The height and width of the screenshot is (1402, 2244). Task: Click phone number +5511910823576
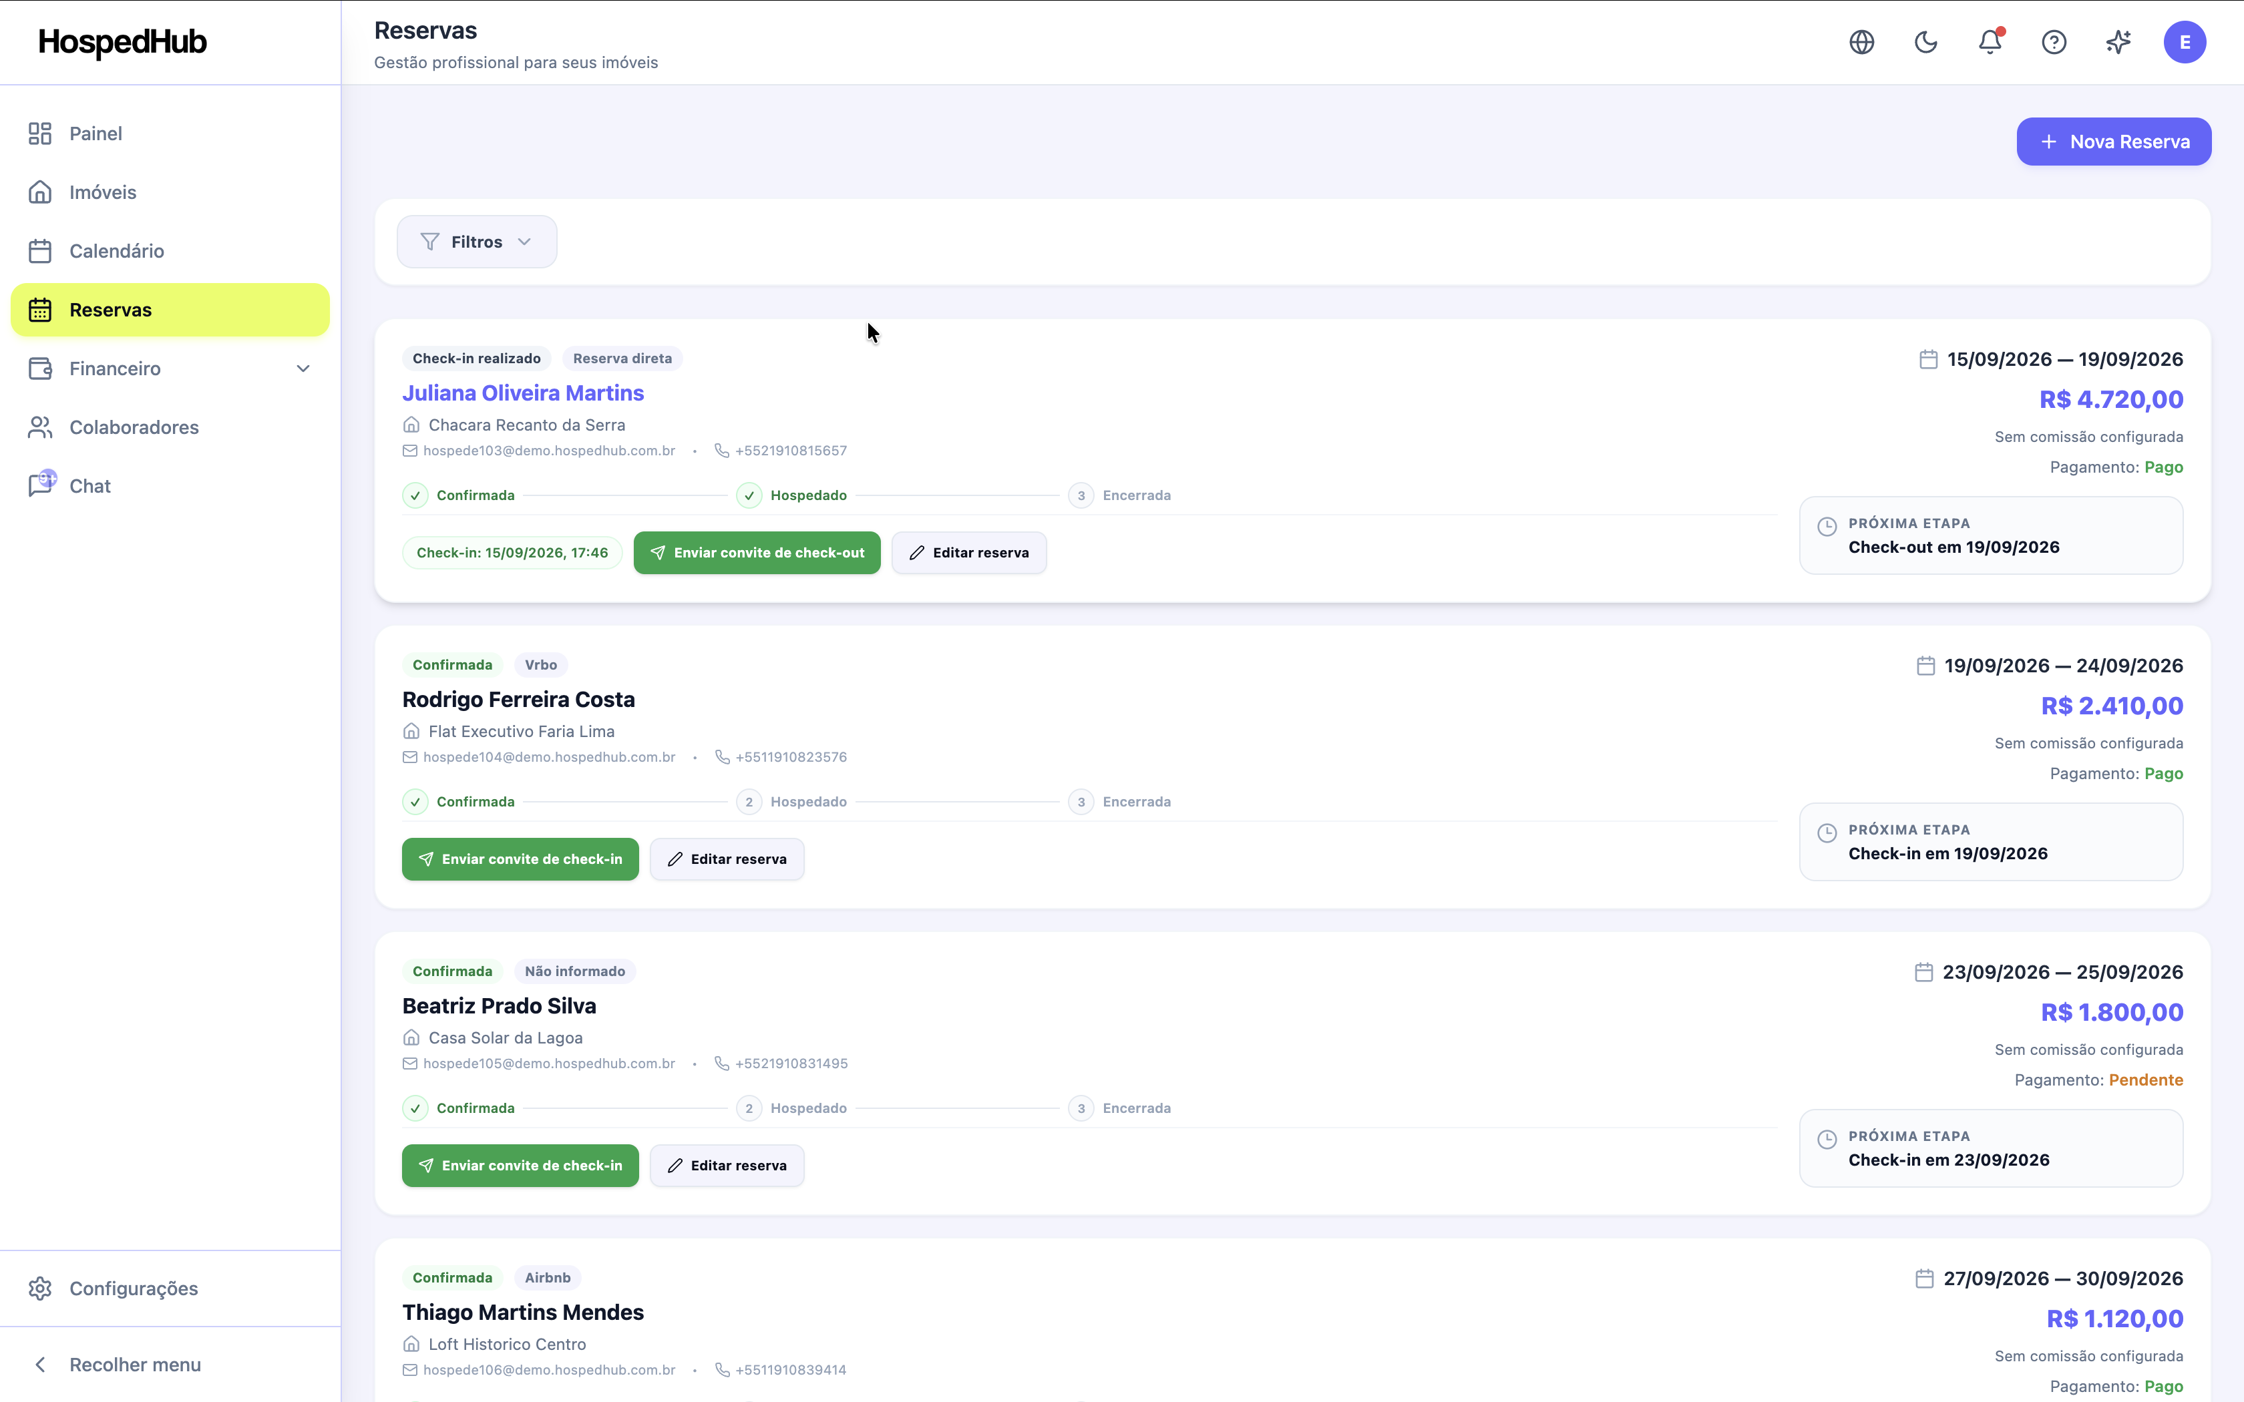click(791, 758)
